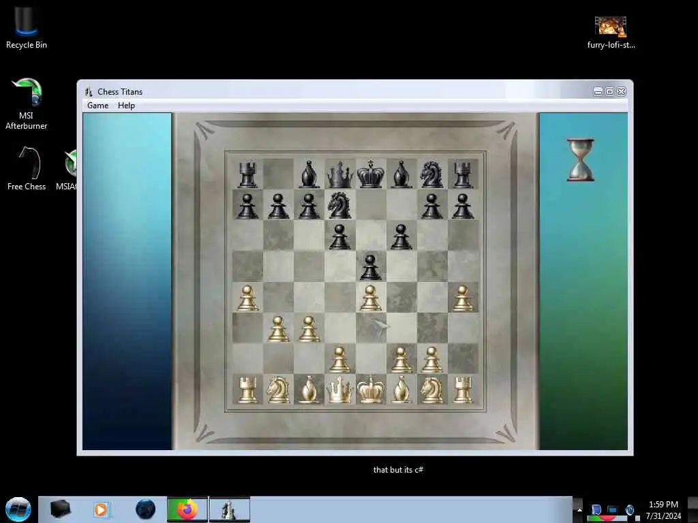Click the black rook on h8
Screen dimensions: 698x523
[x=463, y=175]
